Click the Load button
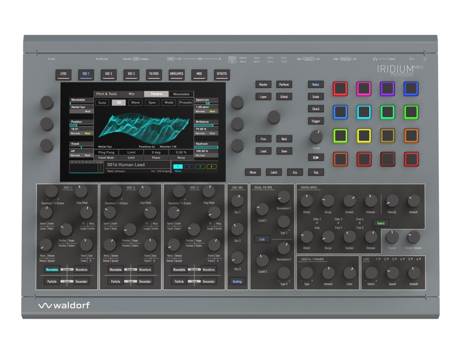461x354 pixels. point(263,151)
